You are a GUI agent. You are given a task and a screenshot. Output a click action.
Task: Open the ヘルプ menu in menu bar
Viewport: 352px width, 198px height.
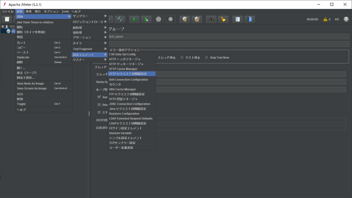tap(76, 11)
